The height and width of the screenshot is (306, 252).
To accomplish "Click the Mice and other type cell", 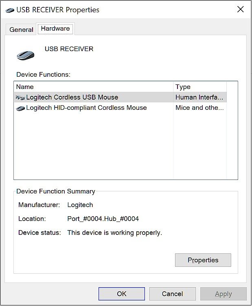I will (199, 108).
